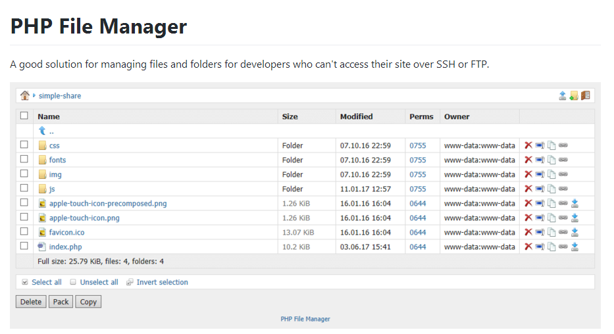Click the copy icon for img folder
The image size is (614, 334).
(x=551, y=174)
